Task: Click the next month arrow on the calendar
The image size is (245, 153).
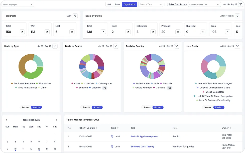Action: [x=57, y=120]
